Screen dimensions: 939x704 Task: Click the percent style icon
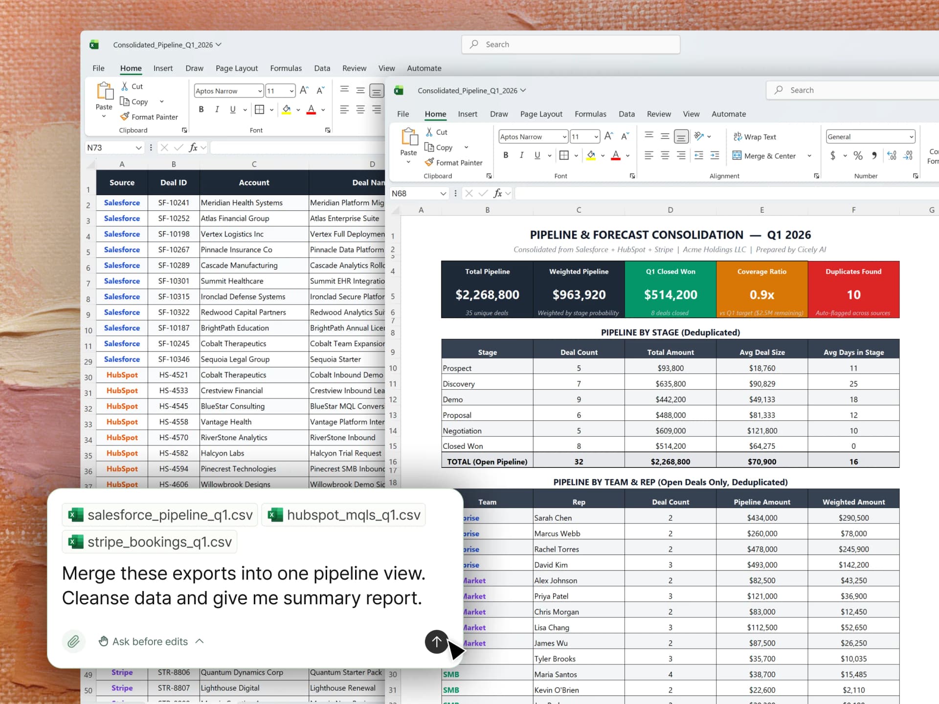858,155
